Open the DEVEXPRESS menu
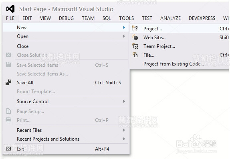Viewport: 230px width, 159px height. pyautogui.click(x=202, y=18)
